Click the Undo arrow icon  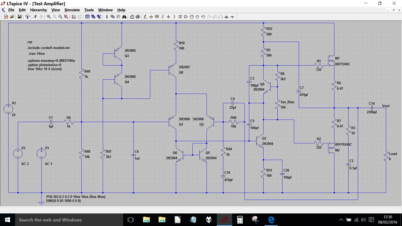pyautogui.click(x=203, y=17)
